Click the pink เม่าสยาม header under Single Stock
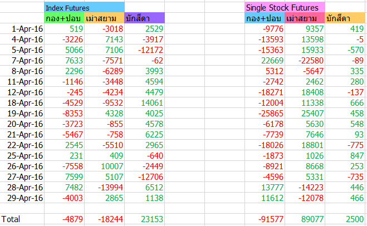Screen dimensions: 367x226 305,18
